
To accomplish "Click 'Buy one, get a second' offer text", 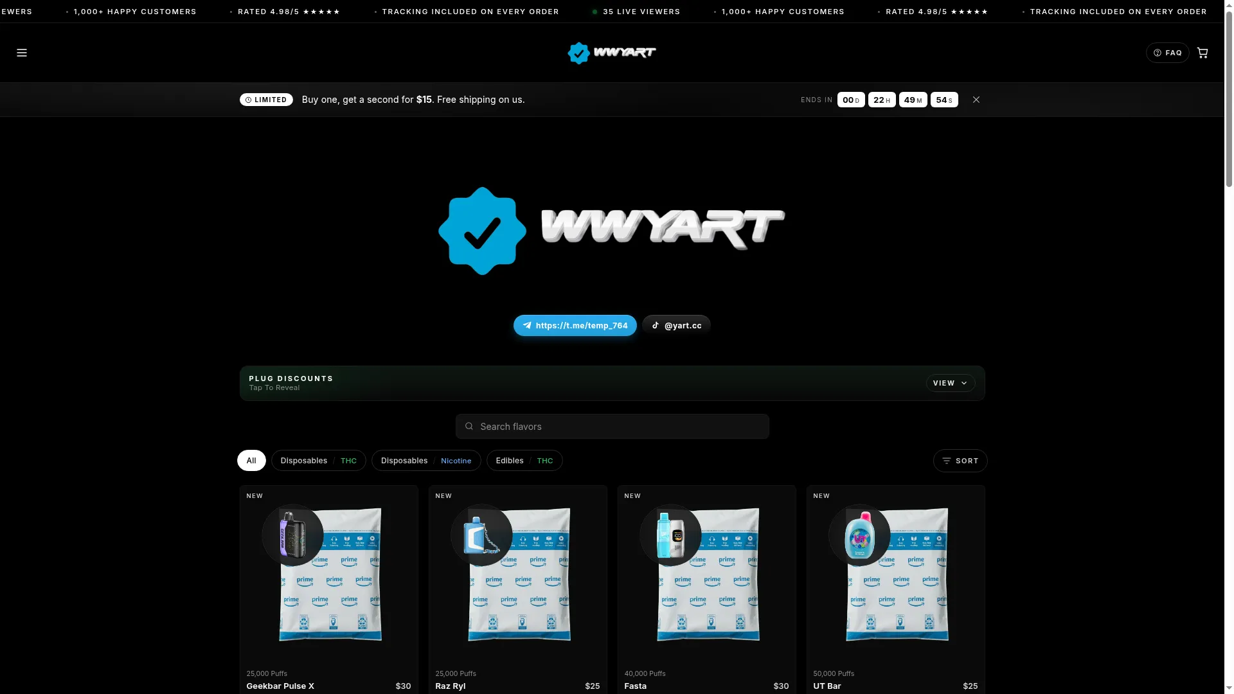I will (413, 100).
